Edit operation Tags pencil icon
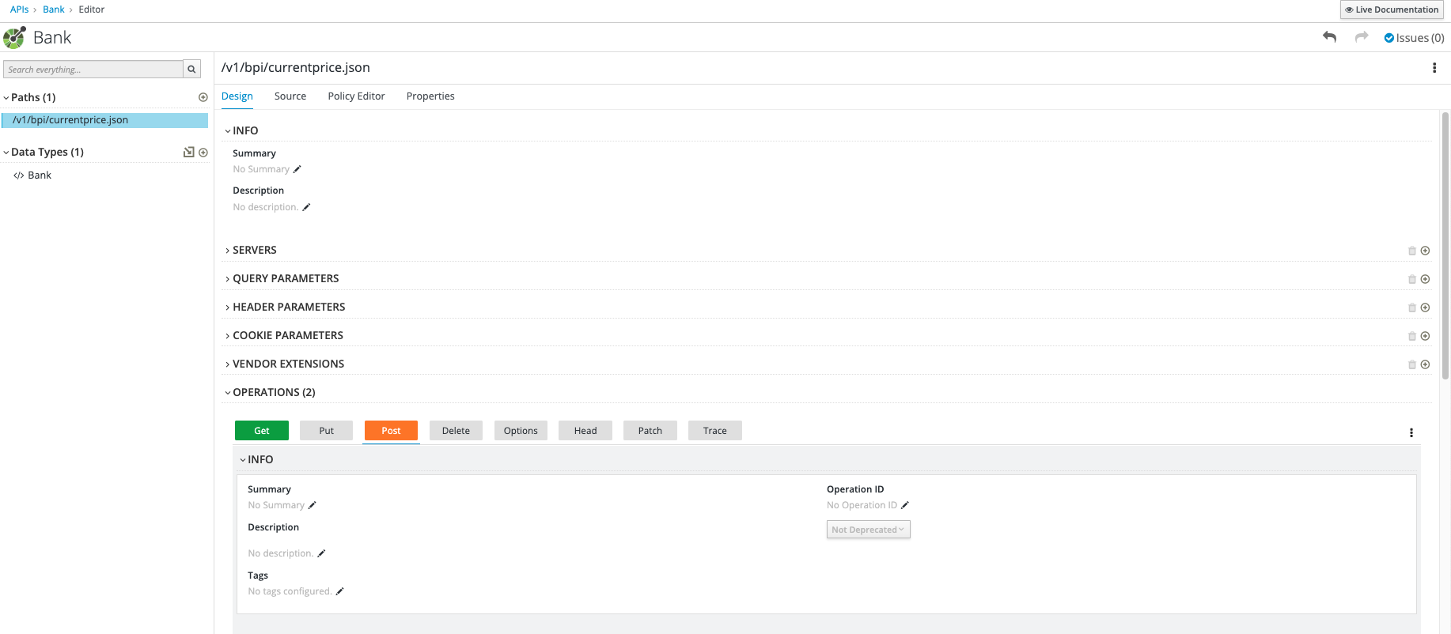The image size is (1451, 634). pyautogui.click(x=340, y=591)
